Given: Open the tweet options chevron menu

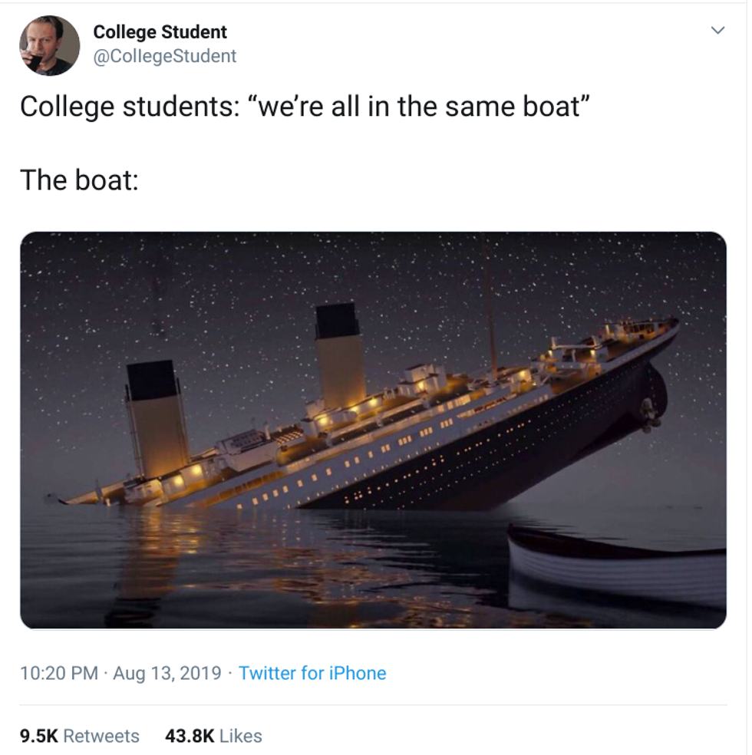Looking at the screenshot, I should [717, 31].
